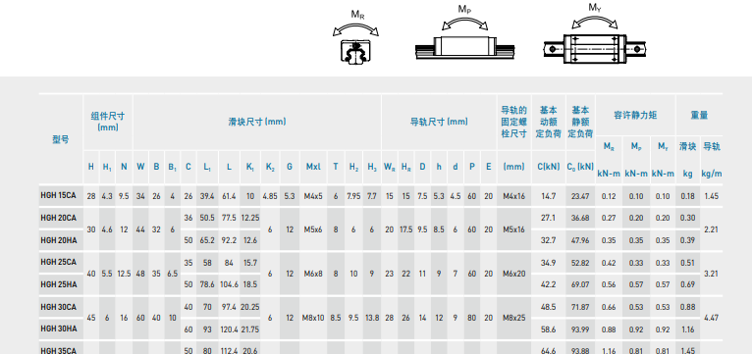Image resolution: width=752 pixels, height=354 pixels.
Task: Click the 7.95 H2 value
Action: 353,196
